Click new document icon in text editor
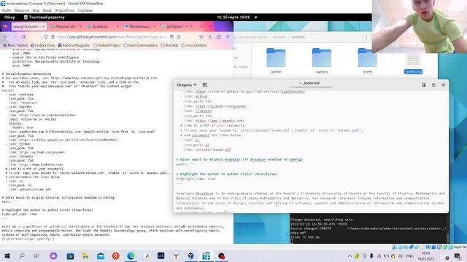This screenshot has width=467, height=262. 204,85
